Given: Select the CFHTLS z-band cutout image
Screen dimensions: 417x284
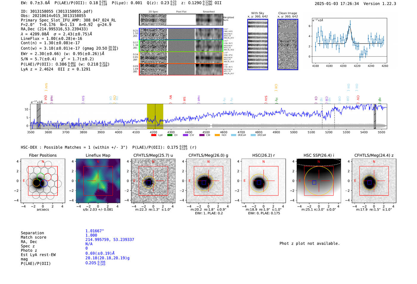Looking at the screenshot, I should click(x=374, y=181).
